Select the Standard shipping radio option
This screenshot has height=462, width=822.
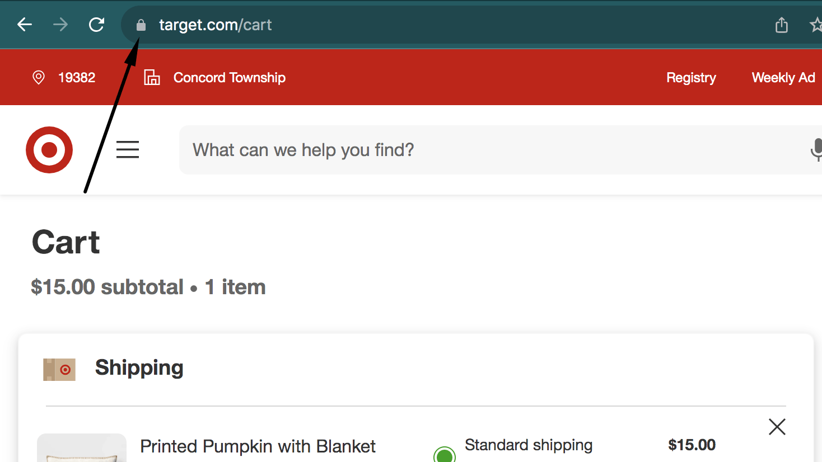click(445, 454)
